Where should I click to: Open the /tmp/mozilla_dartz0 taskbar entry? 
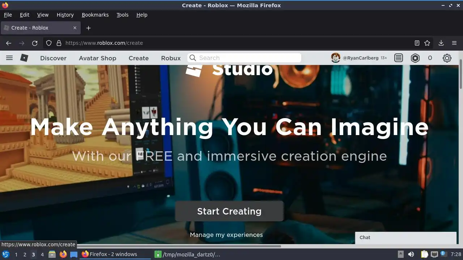pyautogui.click(x=188, y=254)
